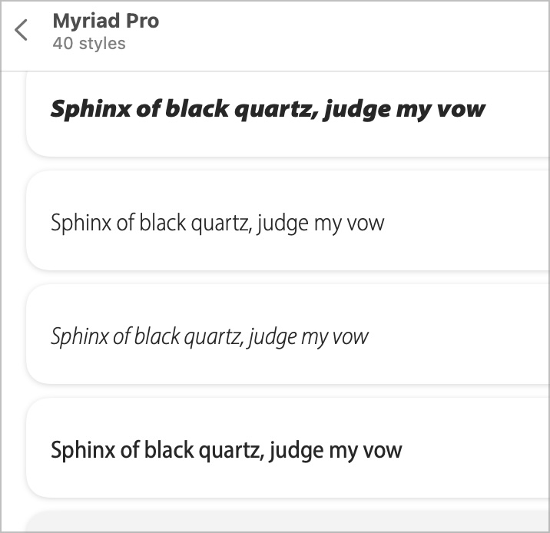Click the Myriad Pro font family title

tap(105, 21)
